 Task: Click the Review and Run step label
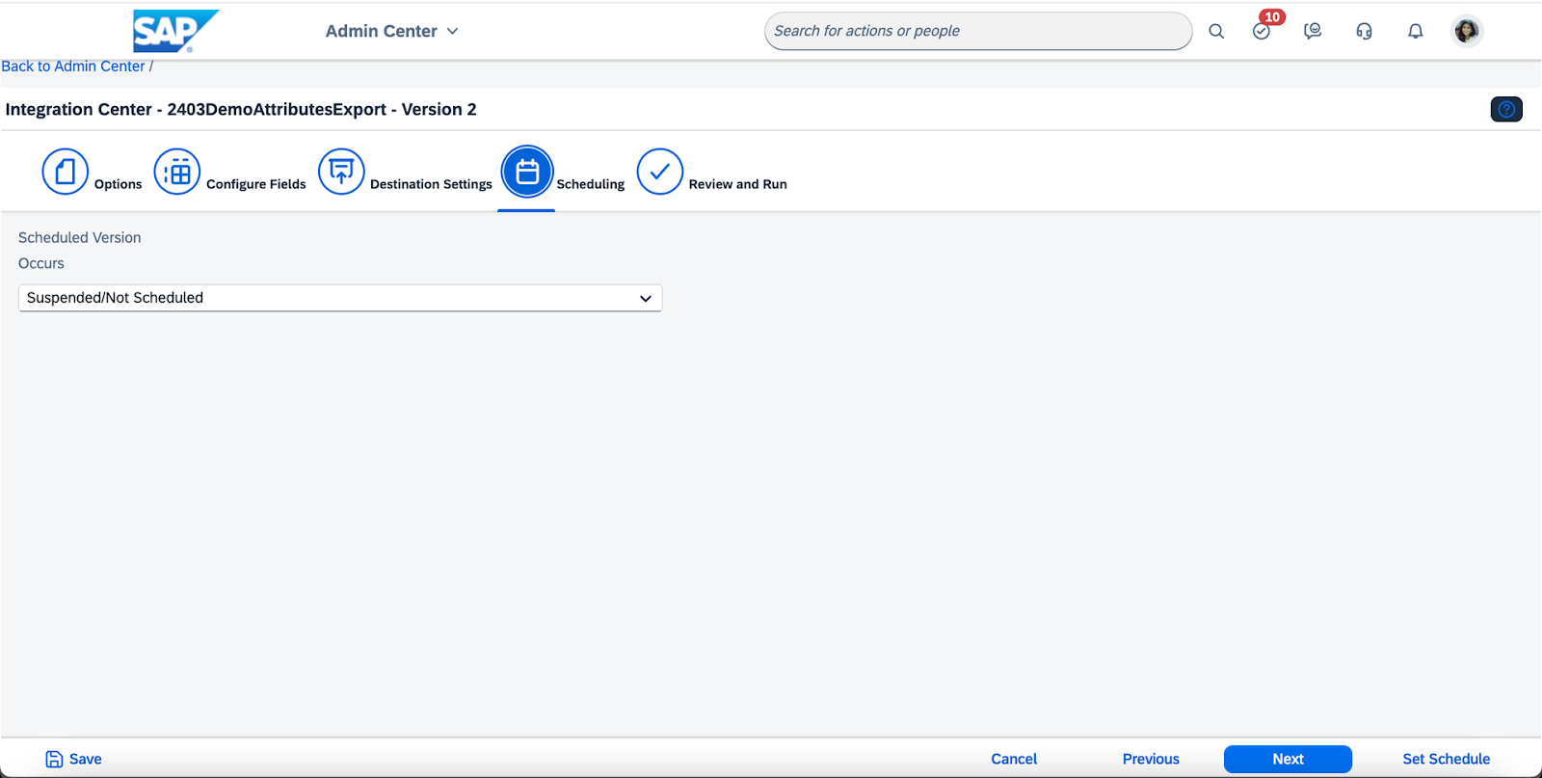[738, 184]
